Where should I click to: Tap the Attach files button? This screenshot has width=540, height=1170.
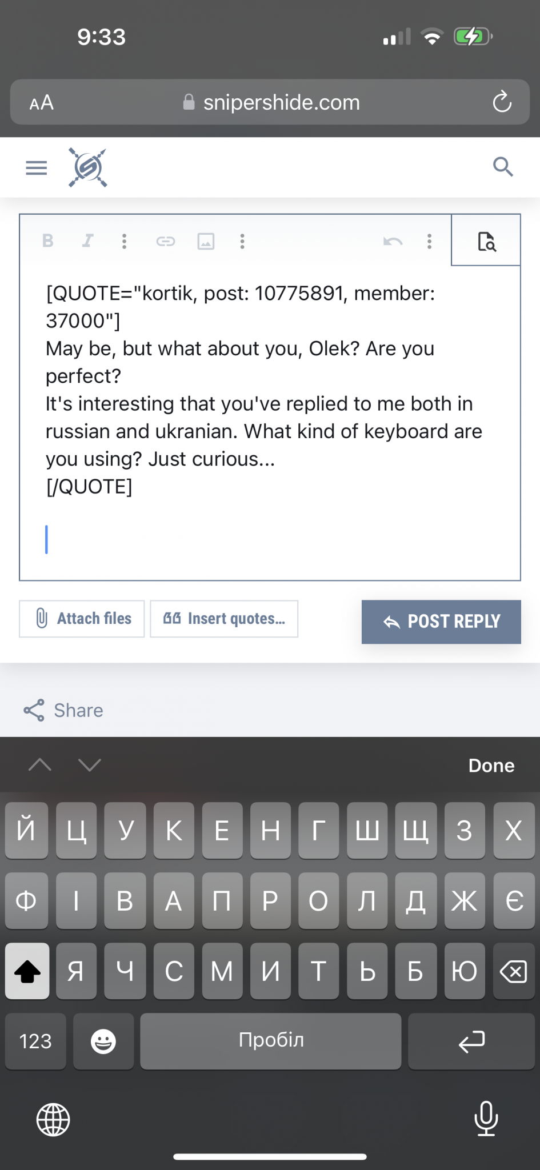point(82,618)
